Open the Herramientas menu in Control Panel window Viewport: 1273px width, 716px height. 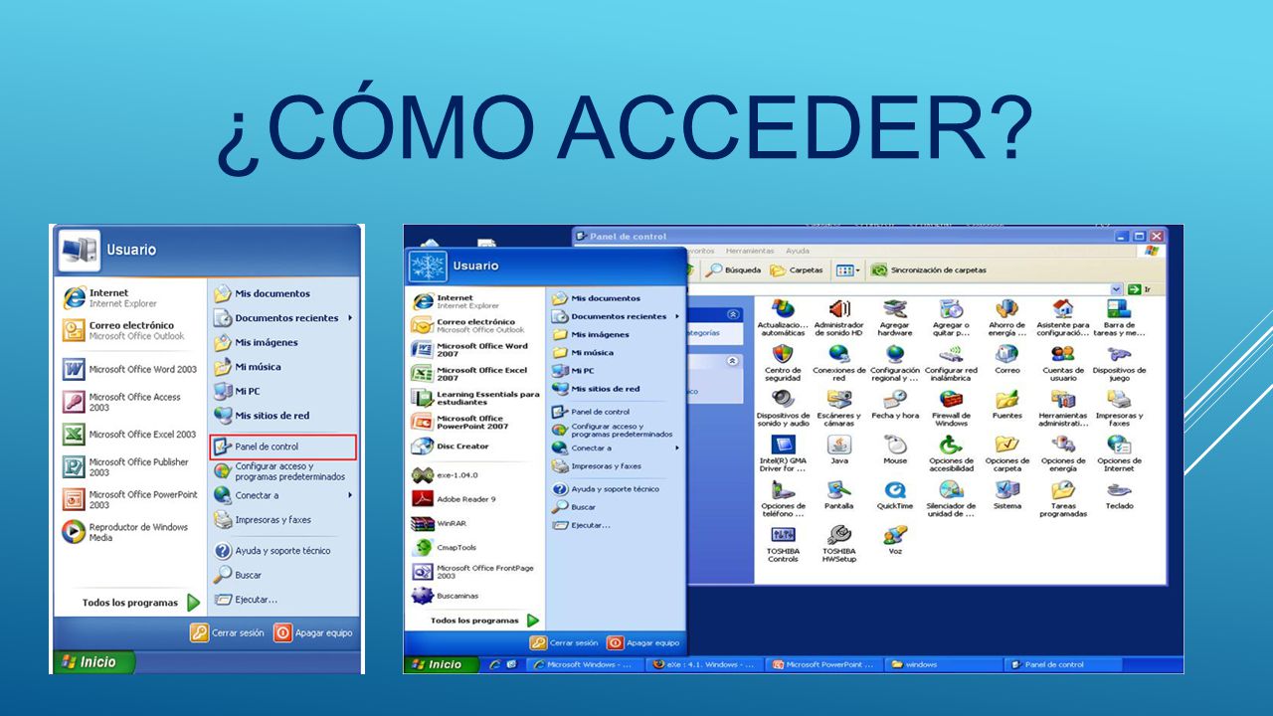coord(750,251)
